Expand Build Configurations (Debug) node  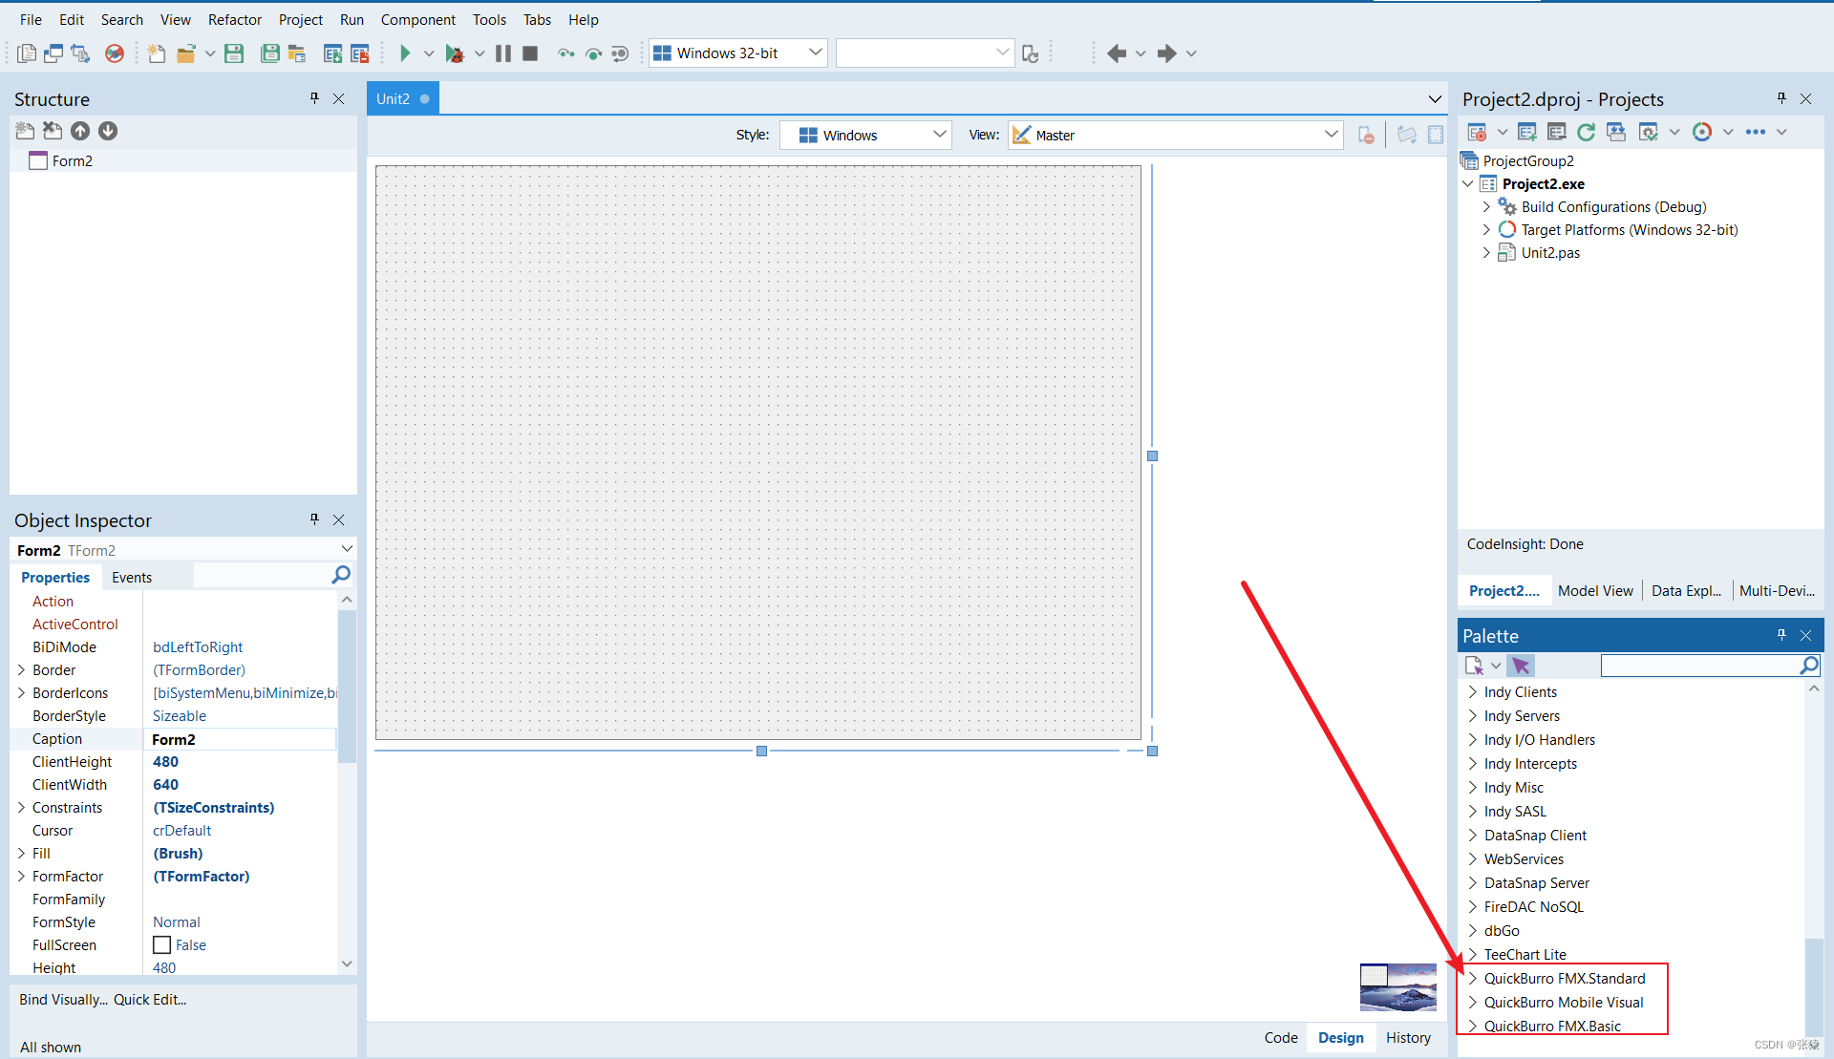[1486, 207]
